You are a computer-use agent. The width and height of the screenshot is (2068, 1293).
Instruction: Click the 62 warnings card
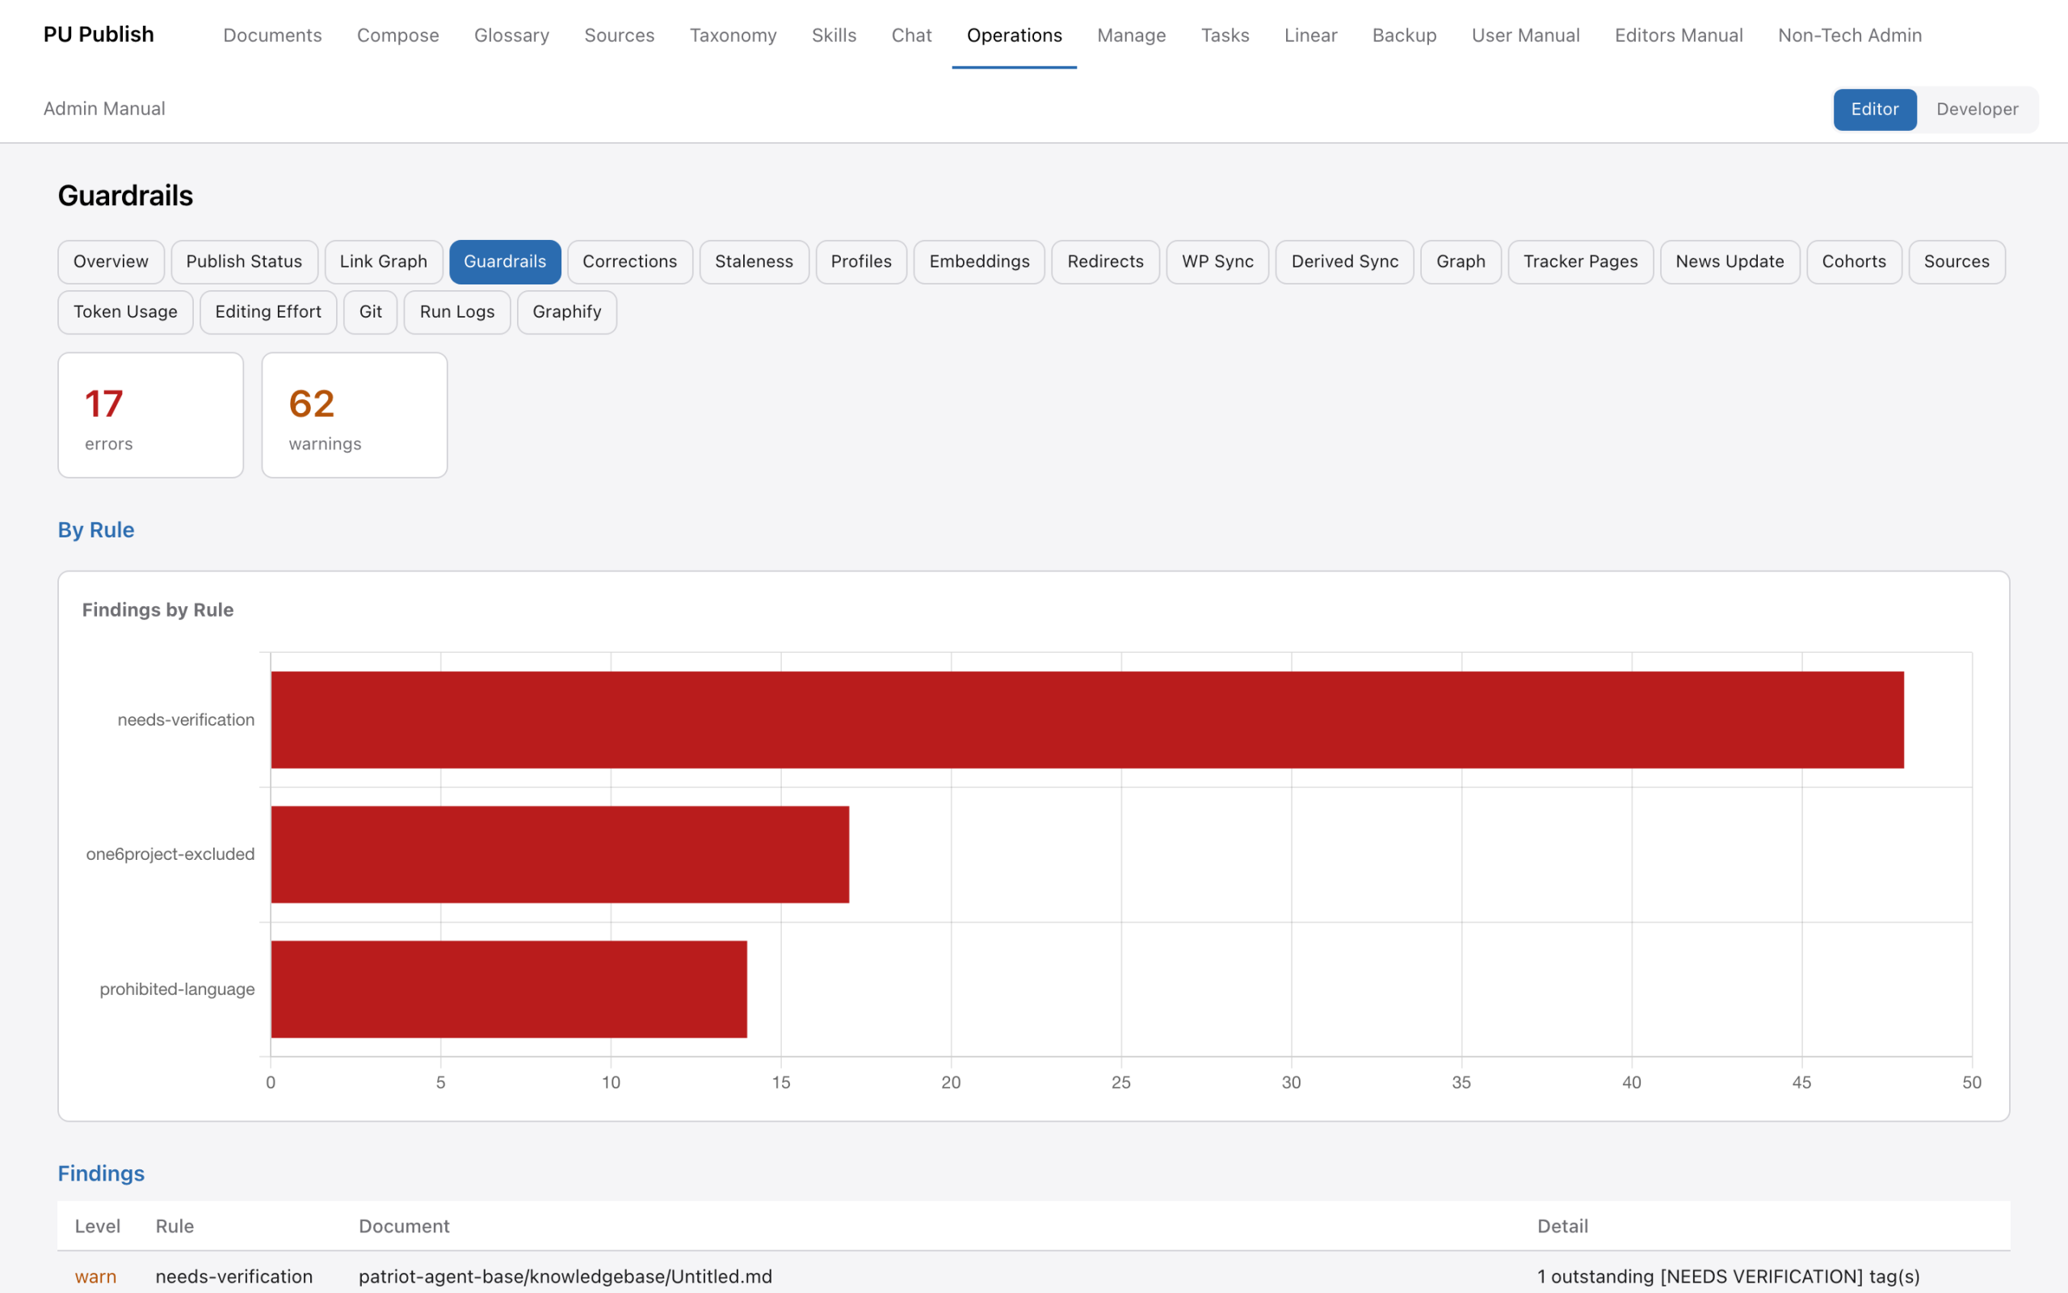click(x=355, y=415)
